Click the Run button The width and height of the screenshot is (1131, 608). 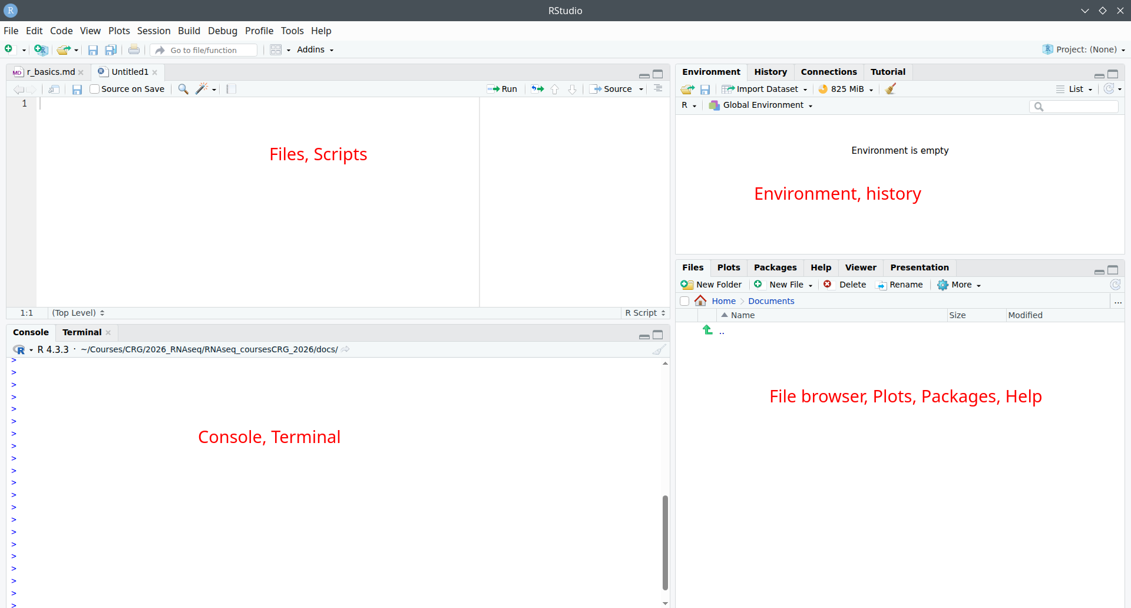[502, 89]
